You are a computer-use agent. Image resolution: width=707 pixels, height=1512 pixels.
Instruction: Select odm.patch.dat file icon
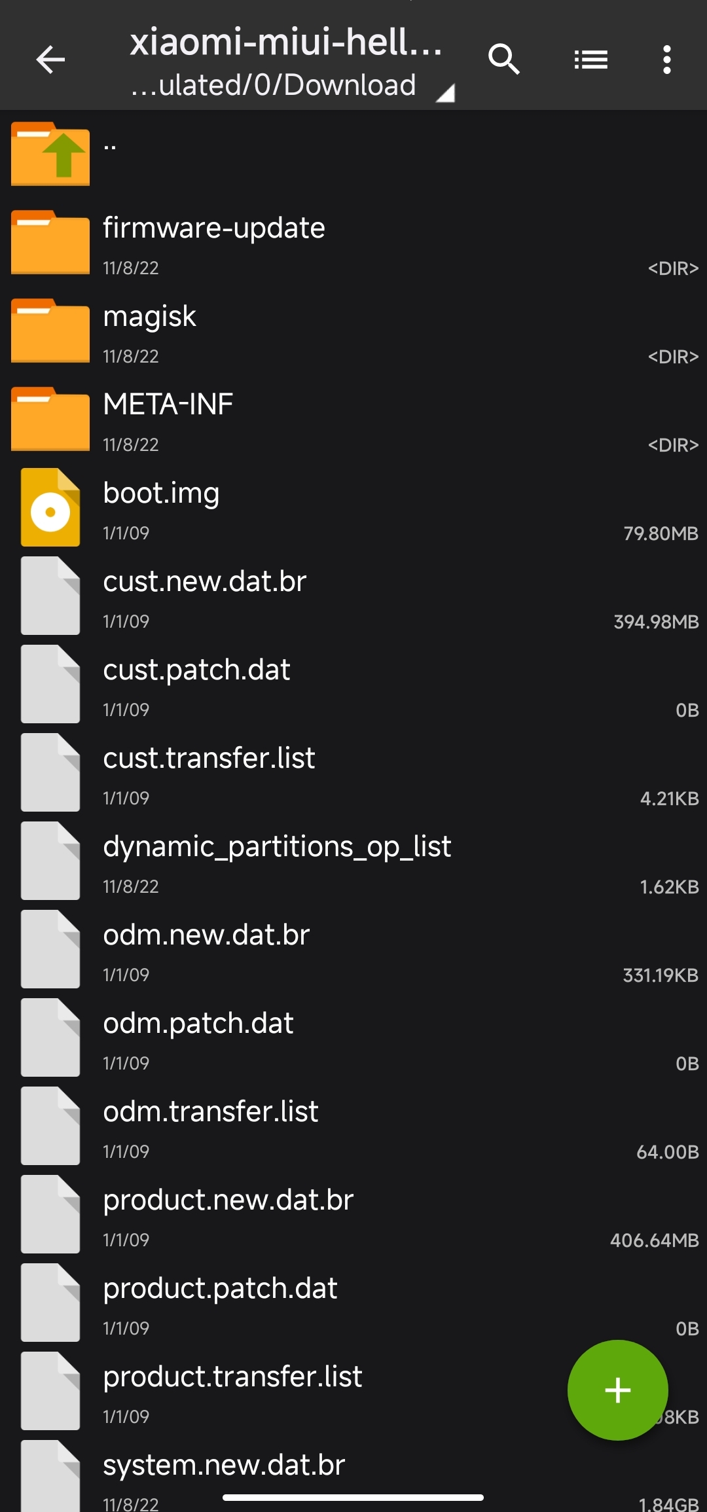pyautogui.click(x=50, y=1037)
